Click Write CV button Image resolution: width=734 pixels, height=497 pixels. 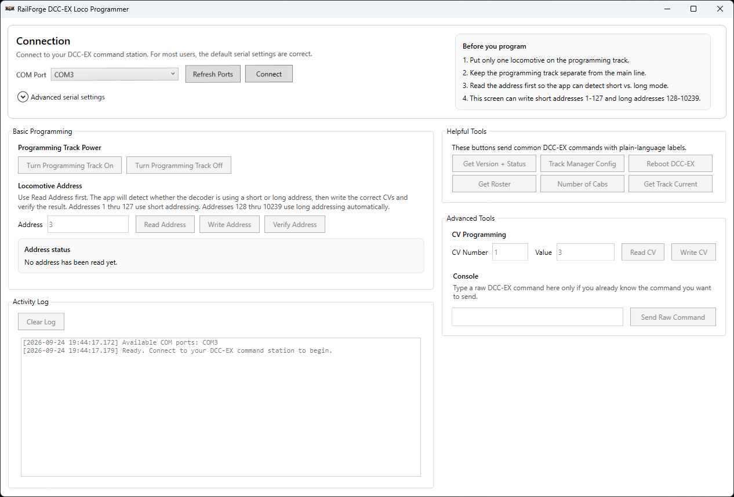(x=694, y=252)
